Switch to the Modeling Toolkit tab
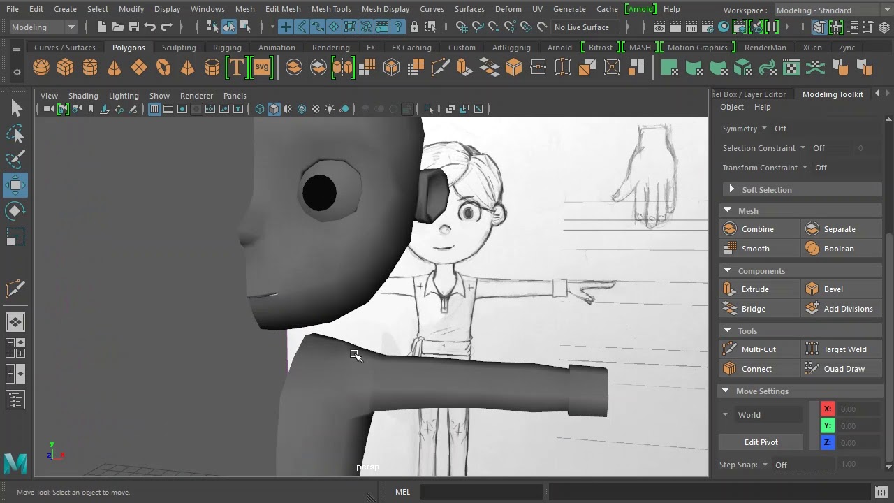The height and width of the screenshot is (503, 894). [833, 94]
